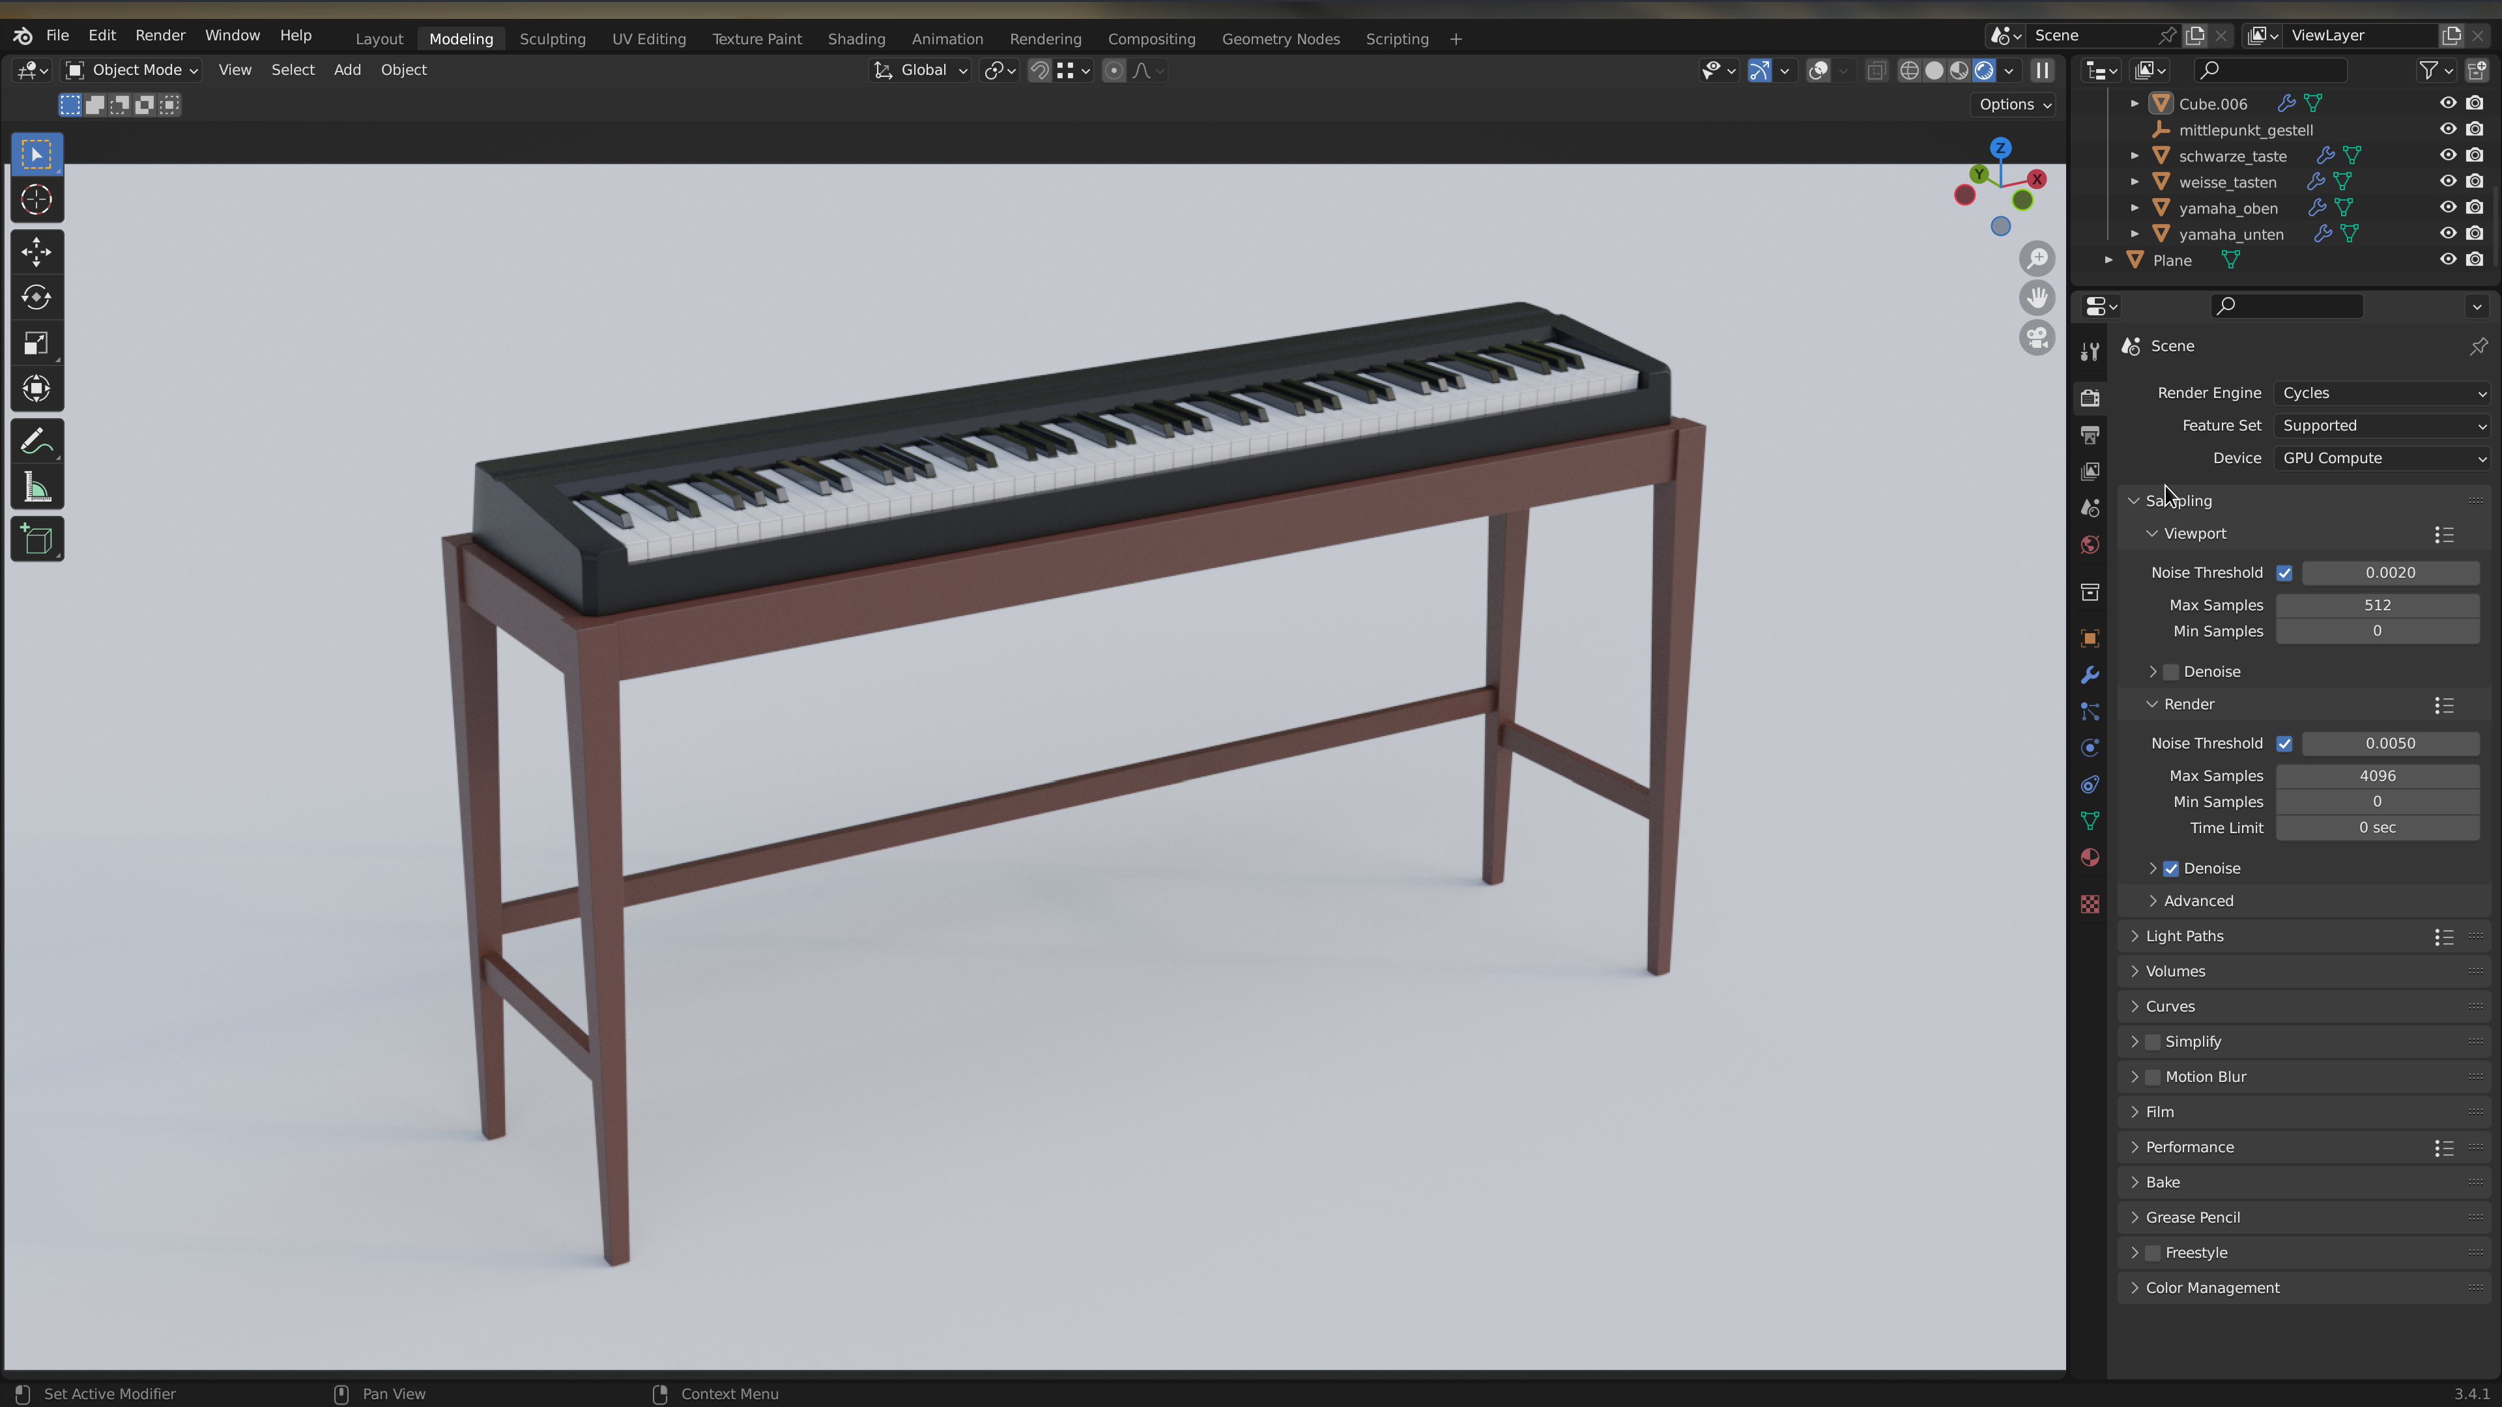Drag the Noise Threshold render slider

click(2391, 742)
